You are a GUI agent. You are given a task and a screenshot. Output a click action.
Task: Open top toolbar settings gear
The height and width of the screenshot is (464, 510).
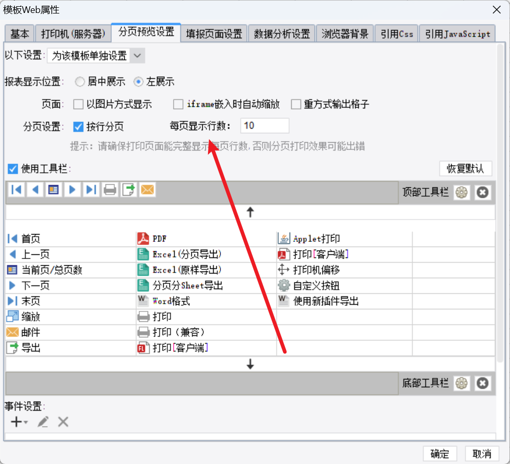click(461, 193)
